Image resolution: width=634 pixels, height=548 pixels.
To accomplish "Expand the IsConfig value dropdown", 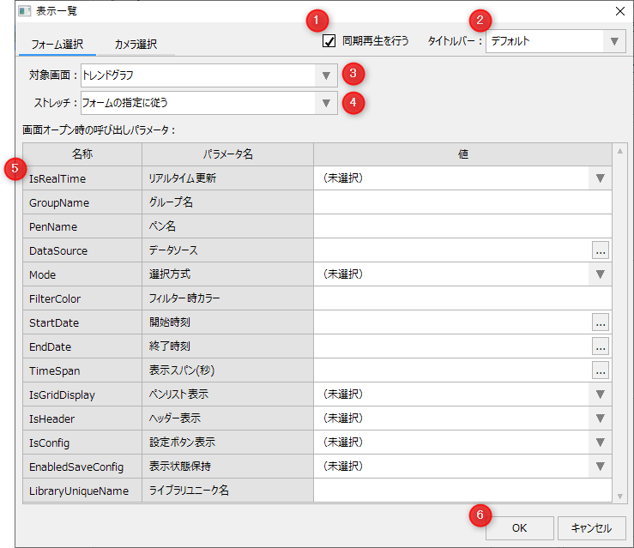I will [x=600, y=443].
